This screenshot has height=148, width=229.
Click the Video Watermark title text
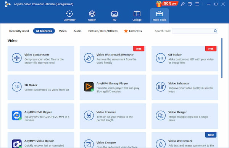pos(180,141)
